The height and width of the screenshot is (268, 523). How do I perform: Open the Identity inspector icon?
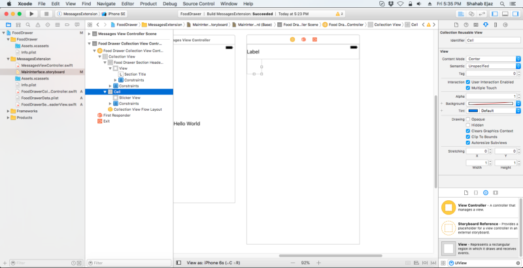[476, 25]
